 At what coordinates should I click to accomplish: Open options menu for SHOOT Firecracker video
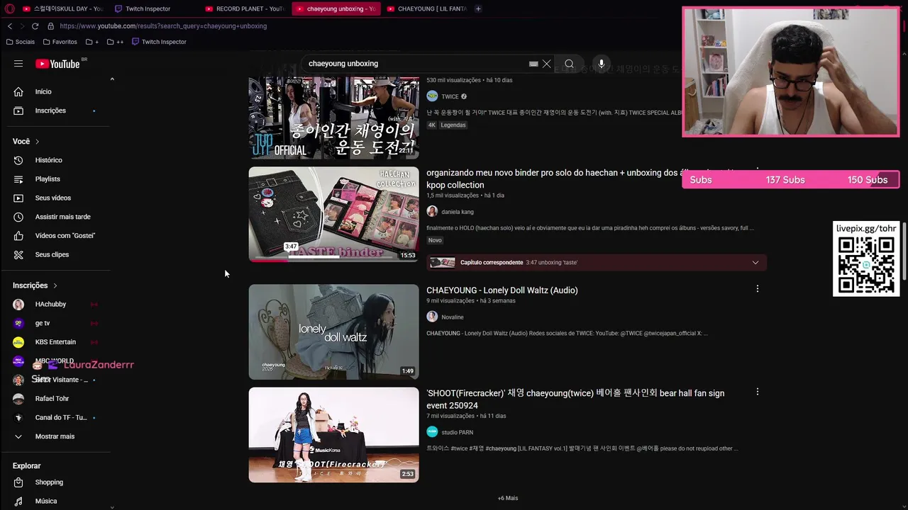pos(757,392)
